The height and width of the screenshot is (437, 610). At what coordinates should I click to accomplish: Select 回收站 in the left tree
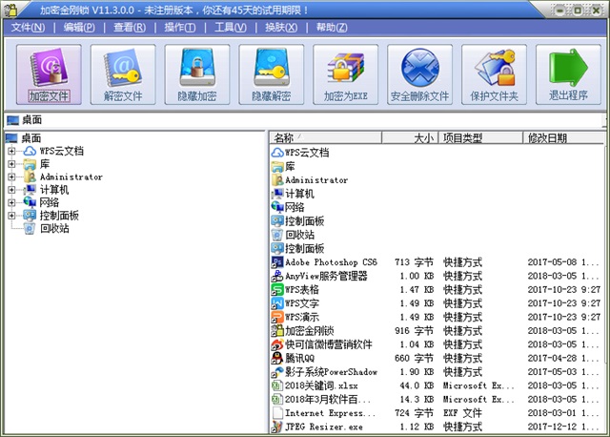pos(54,228)
